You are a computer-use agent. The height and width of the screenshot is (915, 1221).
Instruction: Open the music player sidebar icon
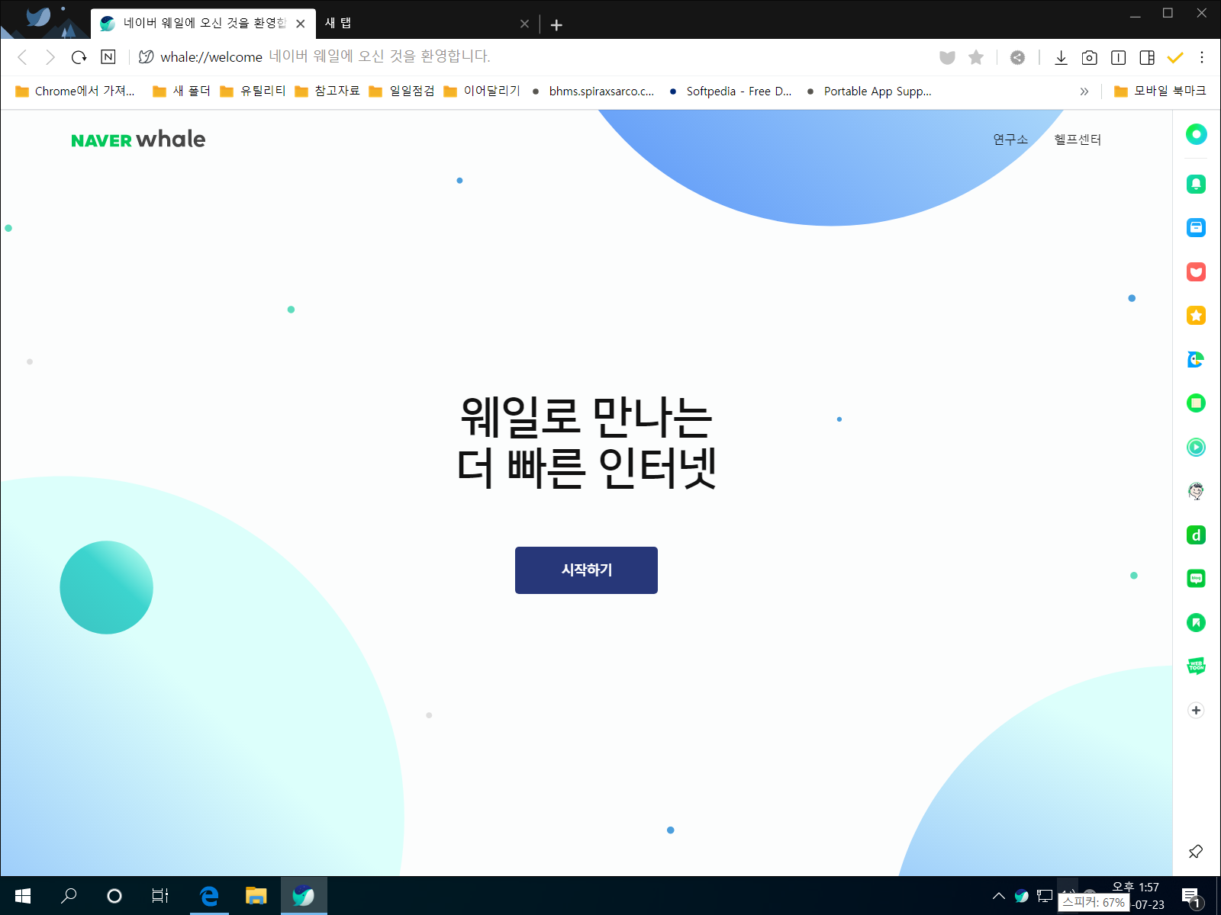pos(1196,448)
